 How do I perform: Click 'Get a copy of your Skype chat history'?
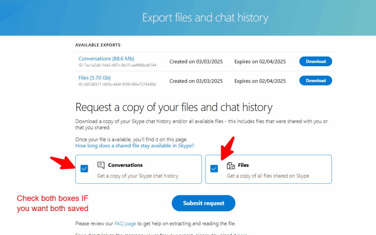(x=138, y=176)
